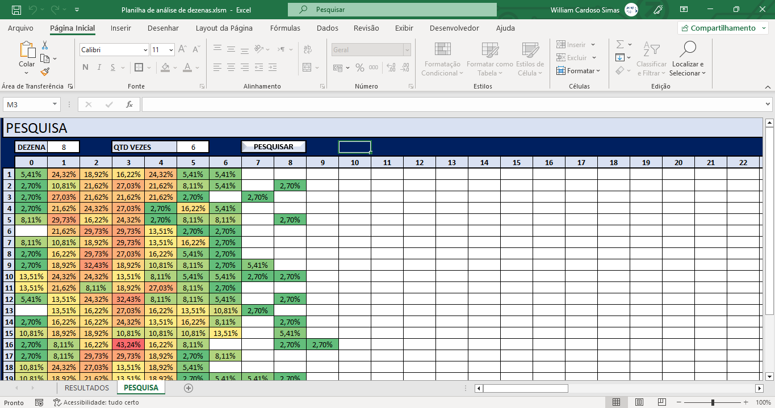Click the Merge and Center icon
This screenshot has height=408, width=775.
307,68
